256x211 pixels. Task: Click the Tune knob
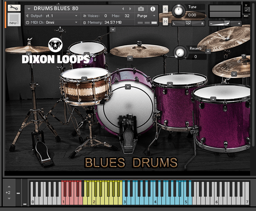(178, 10)
